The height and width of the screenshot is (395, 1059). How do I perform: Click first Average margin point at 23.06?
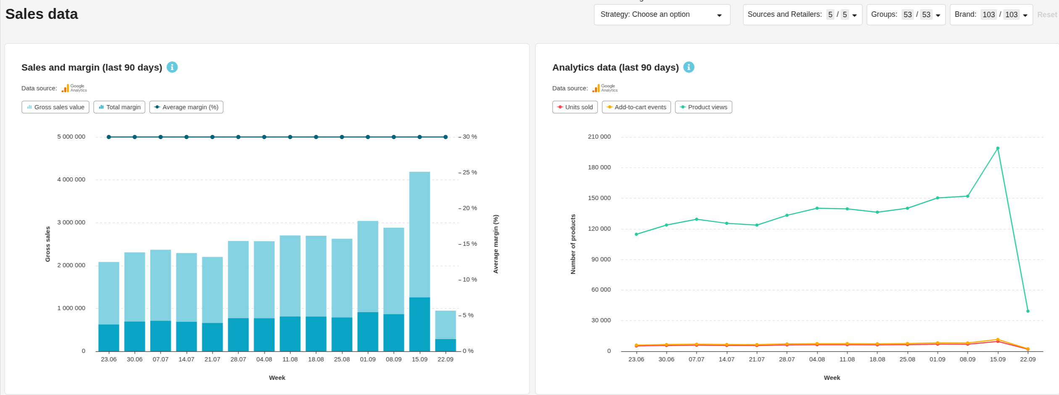click(x=109, y=137)
